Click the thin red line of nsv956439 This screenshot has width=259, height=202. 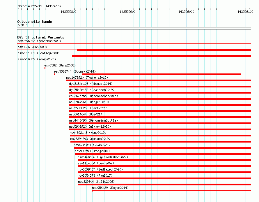point(172,191)
